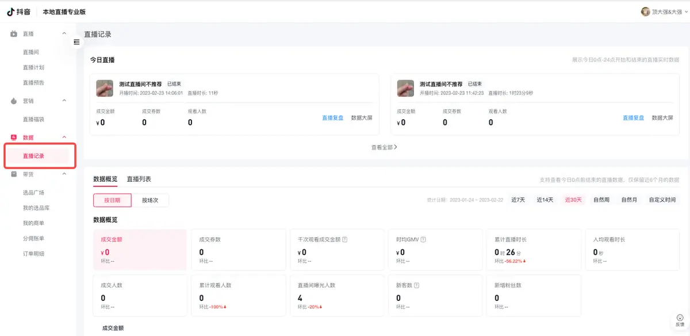Open 直播间 in the sidebar

pos(31,52)
